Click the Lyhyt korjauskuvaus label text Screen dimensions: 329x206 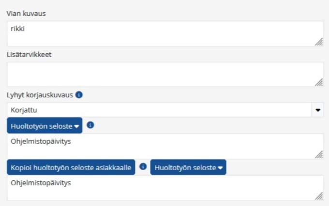coord(40,95)
